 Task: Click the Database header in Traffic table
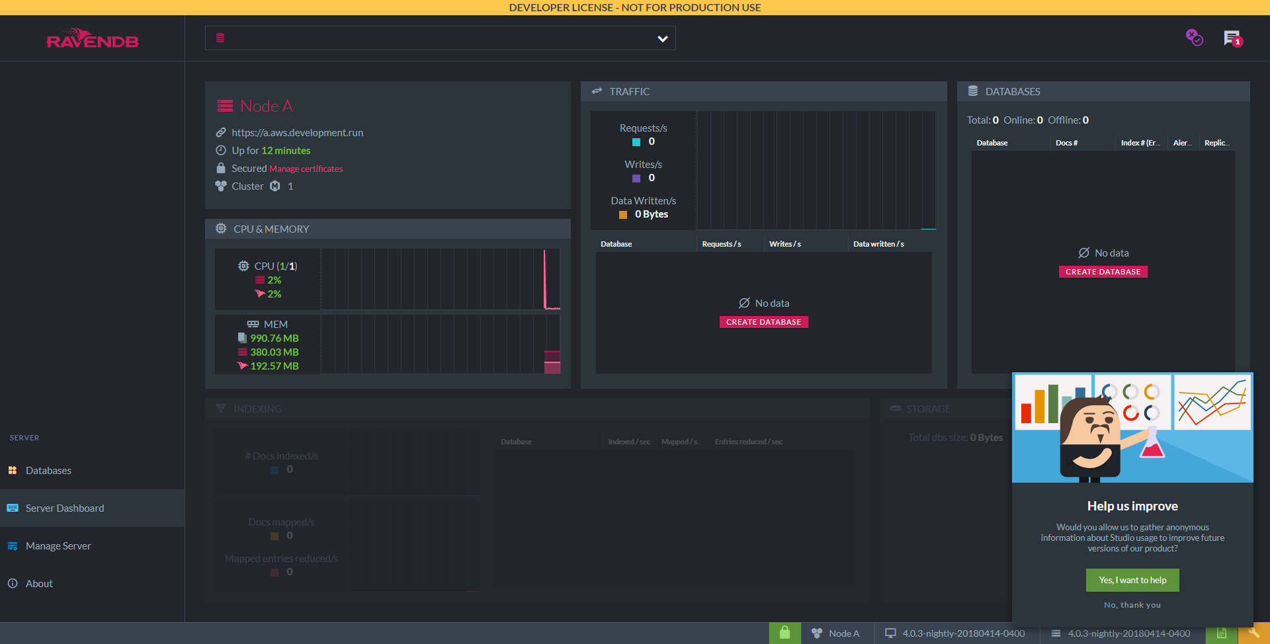[x=616, y=244]
